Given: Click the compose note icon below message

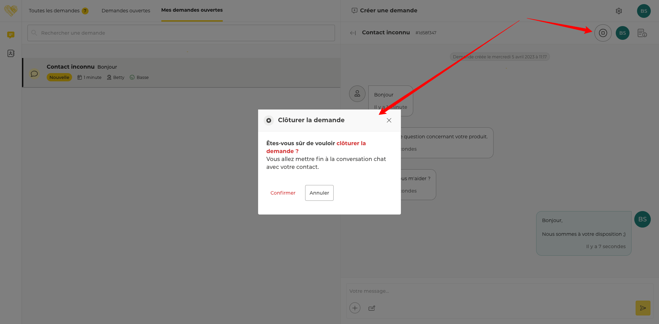Looking at the screenshot, I should point(372,308).
